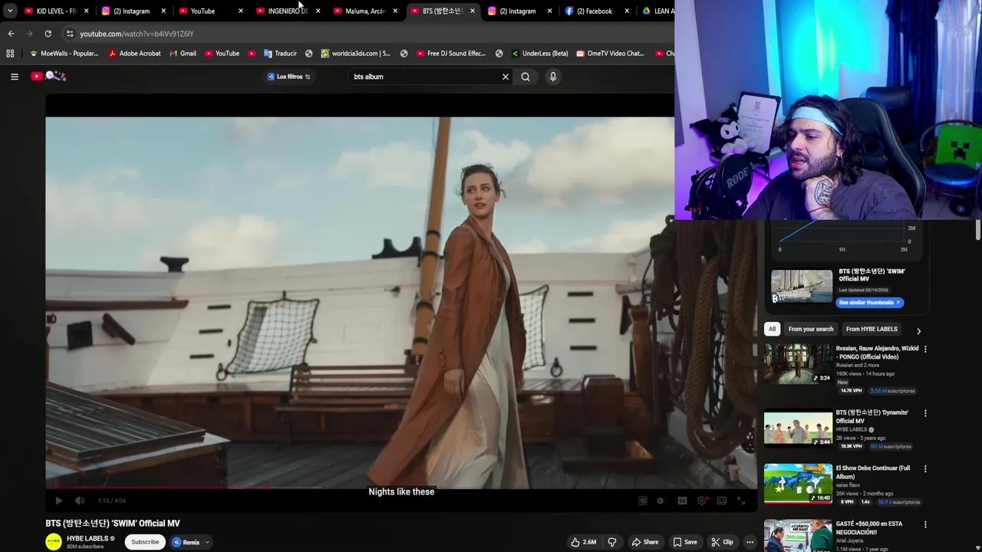
Task: Open Traducir bookmark
Action: point(280,54)
